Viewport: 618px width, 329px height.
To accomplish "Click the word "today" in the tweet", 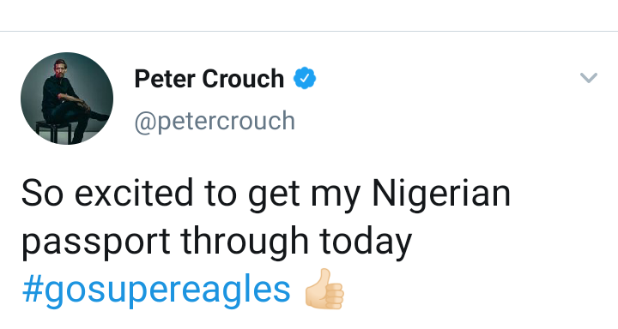I will [x=366, y=242].
